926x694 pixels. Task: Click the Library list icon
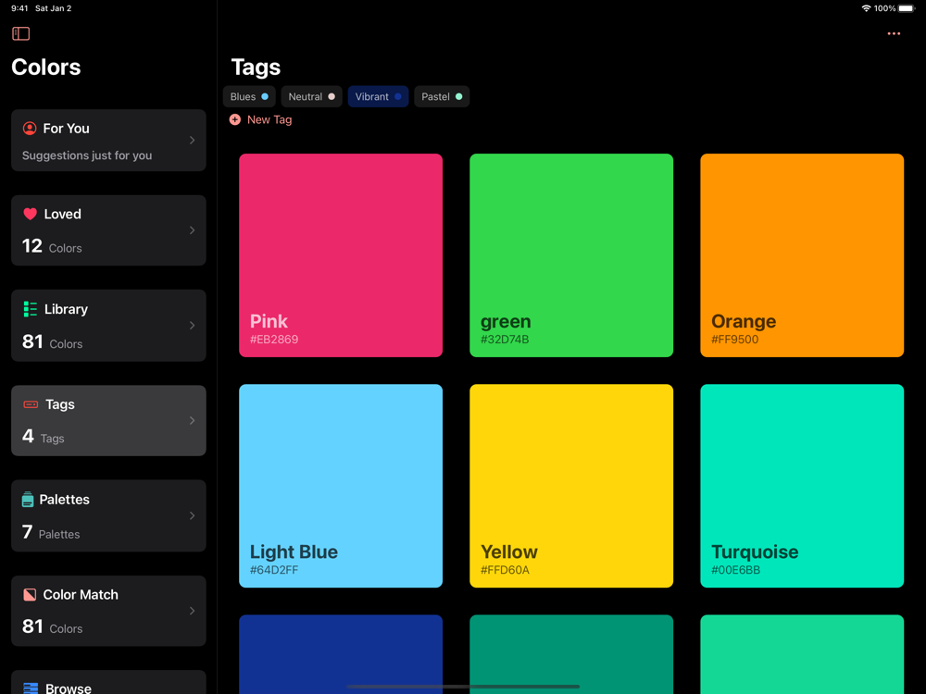[x=31, y=309]
